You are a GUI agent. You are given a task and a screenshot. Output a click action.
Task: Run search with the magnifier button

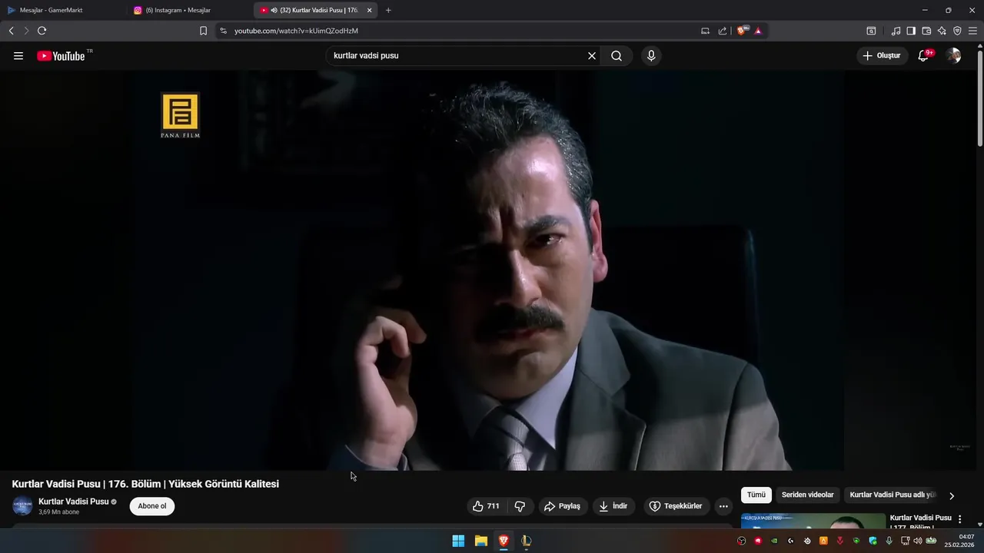point(617,56)
